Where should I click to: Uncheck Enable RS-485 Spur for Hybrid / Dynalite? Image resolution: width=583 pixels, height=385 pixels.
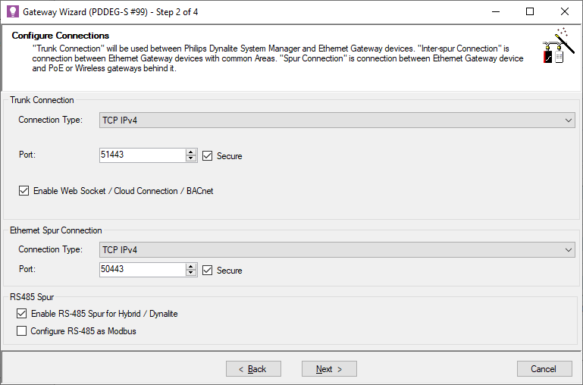click(21, 313)
